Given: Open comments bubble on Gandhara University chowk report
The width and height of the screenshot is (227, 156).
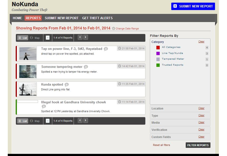Looking at the screenshot, I should click(44, 106).
